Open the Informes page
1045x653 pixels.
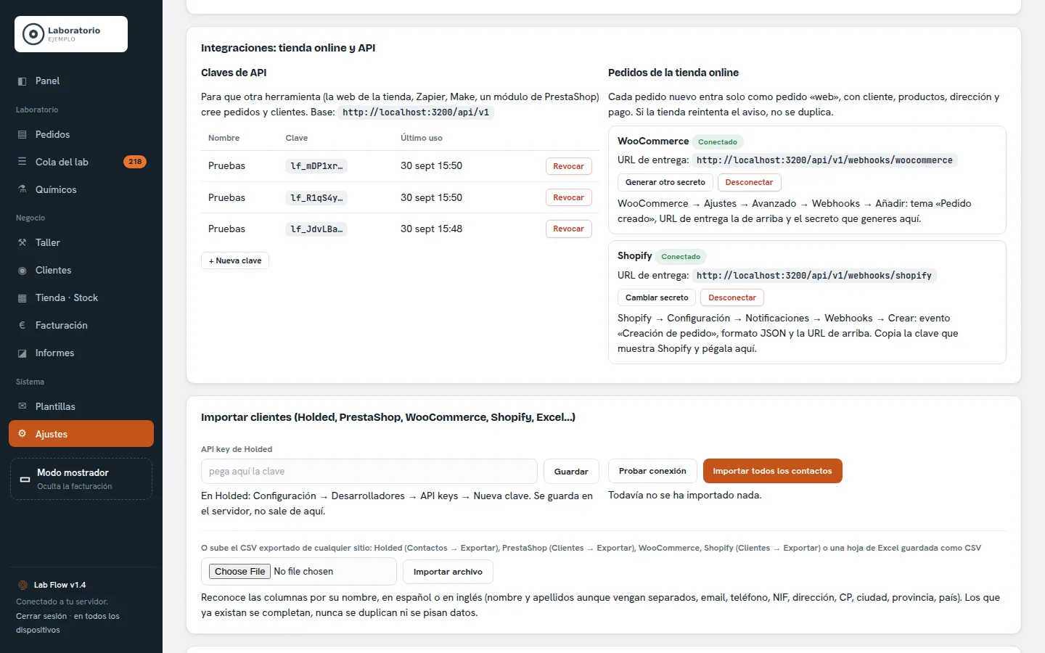tap(81, 353)
